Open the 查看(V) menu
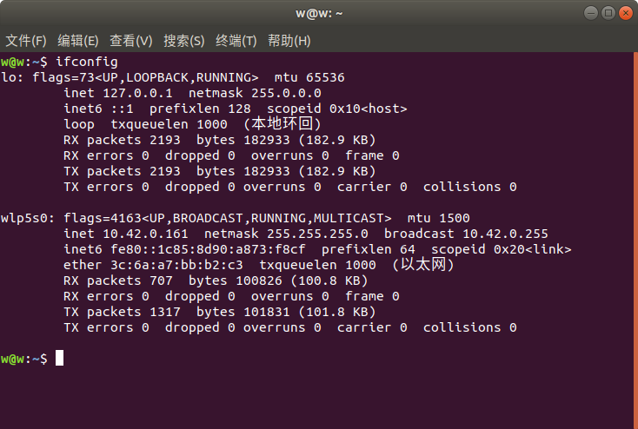Viewport: 638px width, 429px height. coord(131,41)
